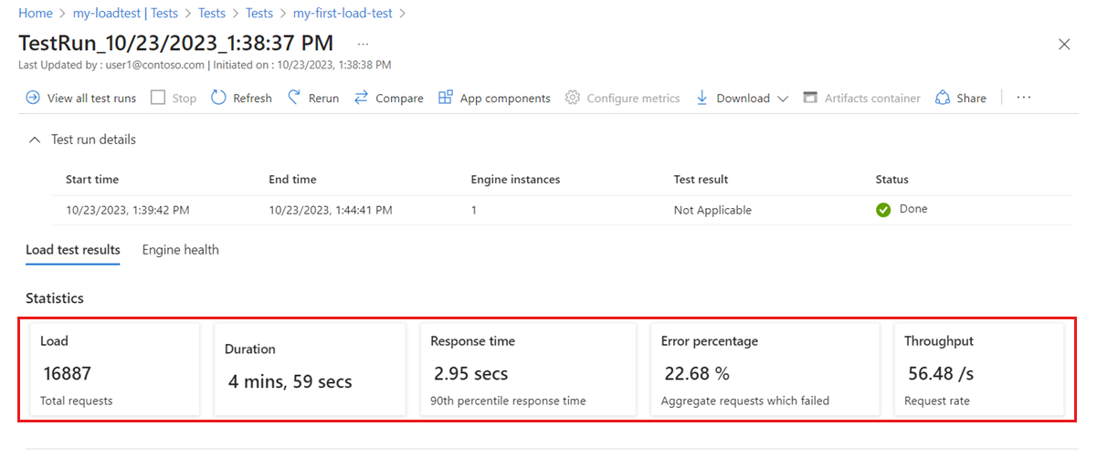The width and height of the screenshot is (1097, 458).
Task: Open my-first-load-test breadcrumb link
Action: pyautogui.click(x=344, y=14)
